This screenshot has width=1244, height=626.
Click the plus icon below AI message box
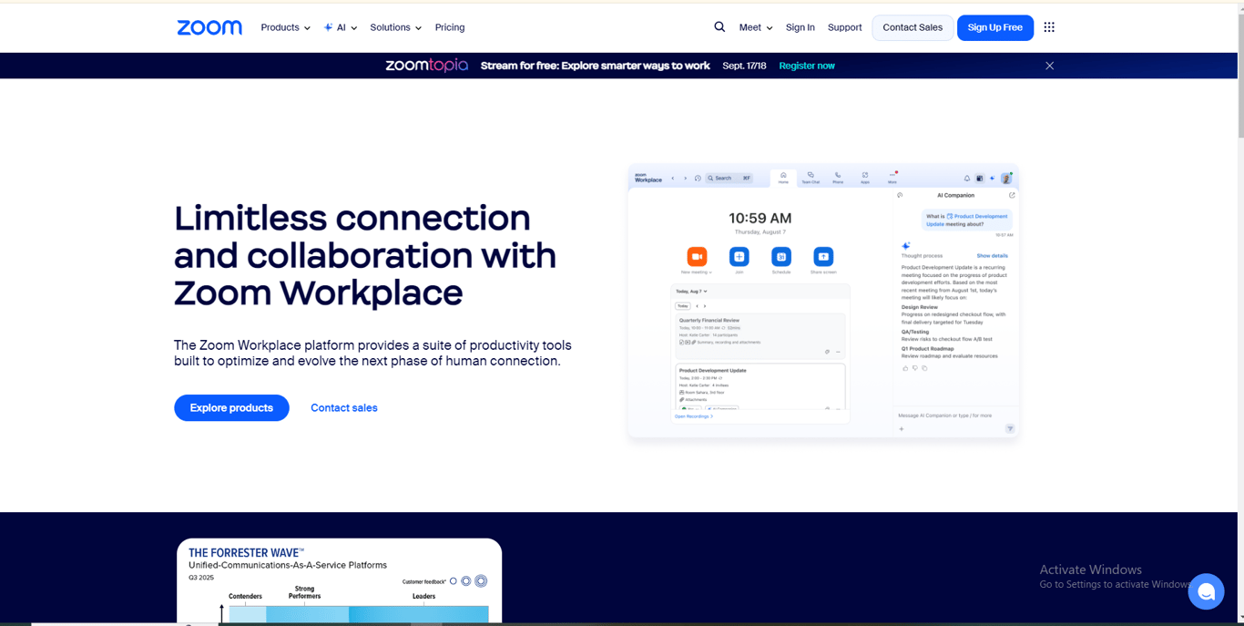902,429
